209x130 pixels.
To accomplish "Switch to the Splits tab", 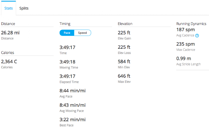I will [24, 8].
